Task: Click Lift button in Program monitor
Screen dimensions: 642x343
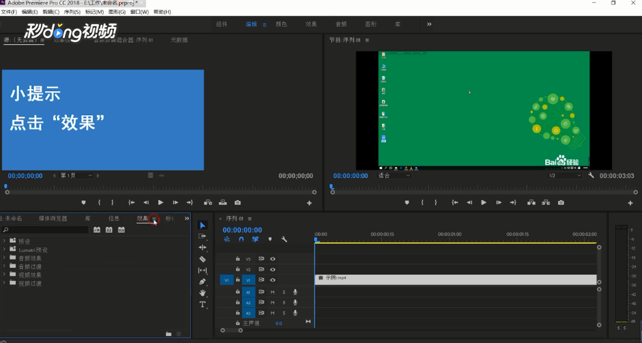Action: (531, 202)
